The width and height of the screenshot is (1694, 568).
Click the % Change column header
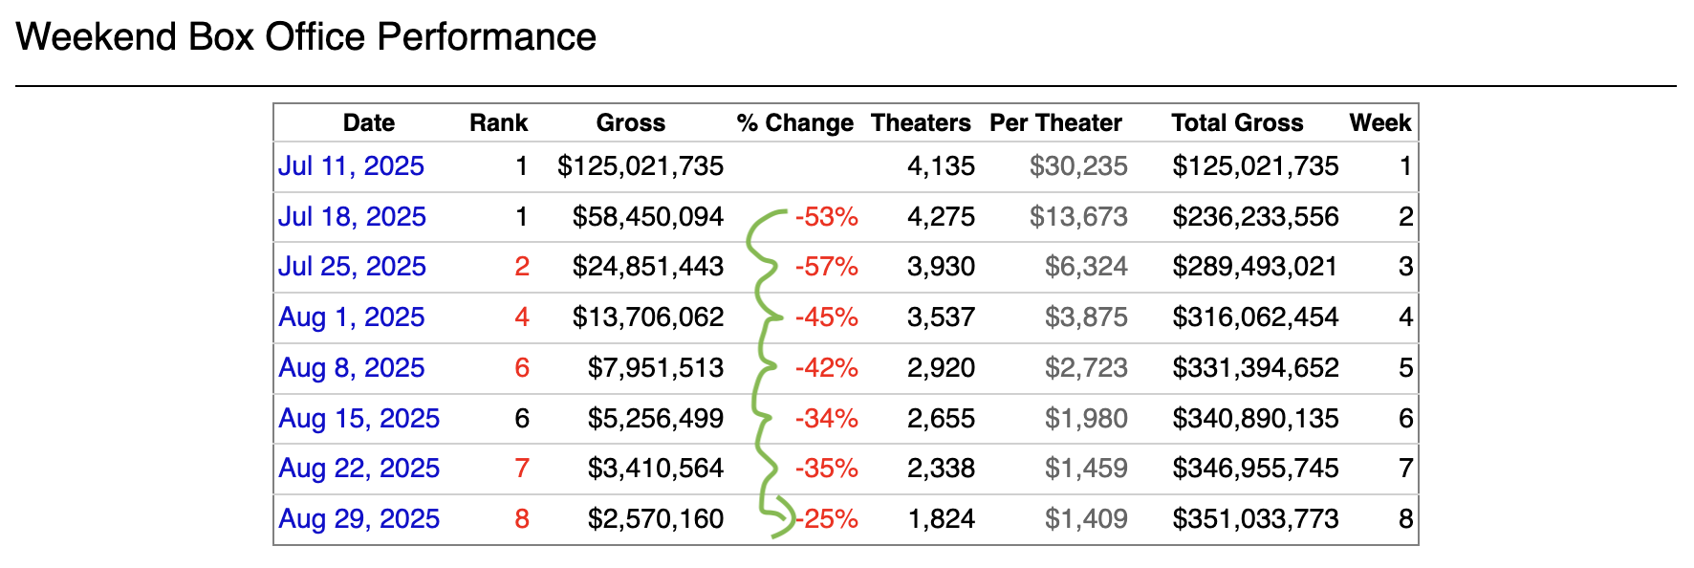point(794,123)
